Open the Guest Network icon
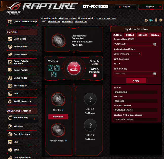Image resolution: width=164 pixels, height=159 pixels. pyautogui.click(x=10, y=134)
